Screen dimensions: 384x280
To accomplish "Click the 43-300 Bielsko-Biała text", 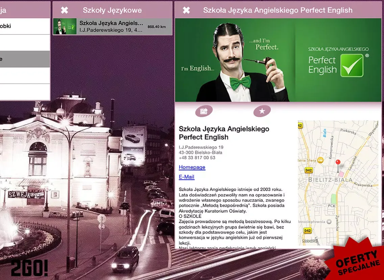I will (x=200, y=152).
